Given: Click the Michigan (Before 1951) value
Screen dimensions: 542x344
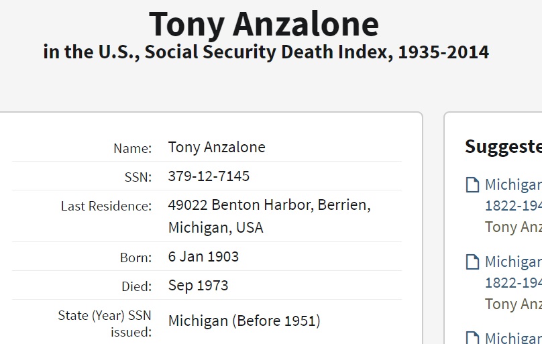Looking at the screenshot, I should click(x=244, y=321).
